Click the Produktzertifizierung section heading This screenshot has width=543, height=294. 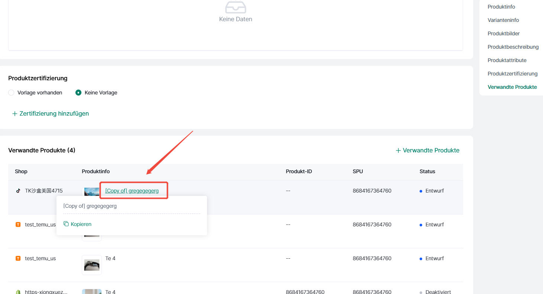point(38,78)
